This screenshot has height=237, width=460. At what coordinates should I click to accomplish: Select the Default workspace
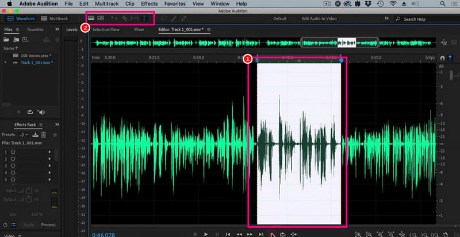pyautogui.click(x=279, y=18)
